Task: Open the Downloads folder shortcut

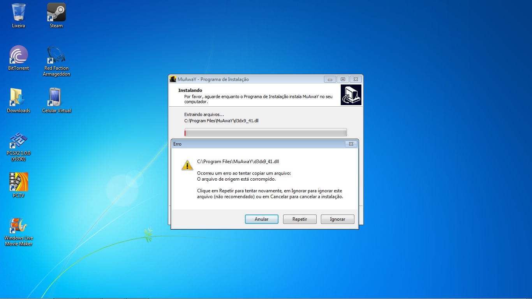Action: (x=18, y=97)
